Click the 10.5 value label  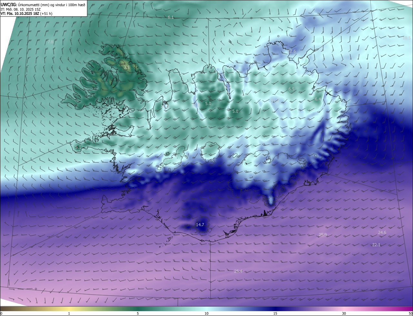click(x=407, y=38)
